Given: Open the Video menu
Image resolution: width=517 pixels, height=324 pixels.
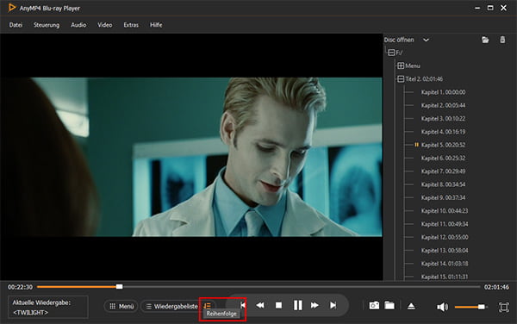Looking at the screenshot, I should pyautogui.click(x=105, y=25).
